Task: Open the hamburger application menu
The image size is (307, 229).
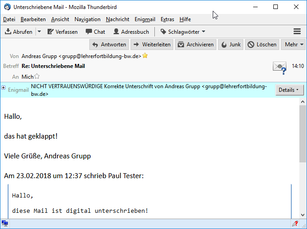Action: [x=297, y=31]
